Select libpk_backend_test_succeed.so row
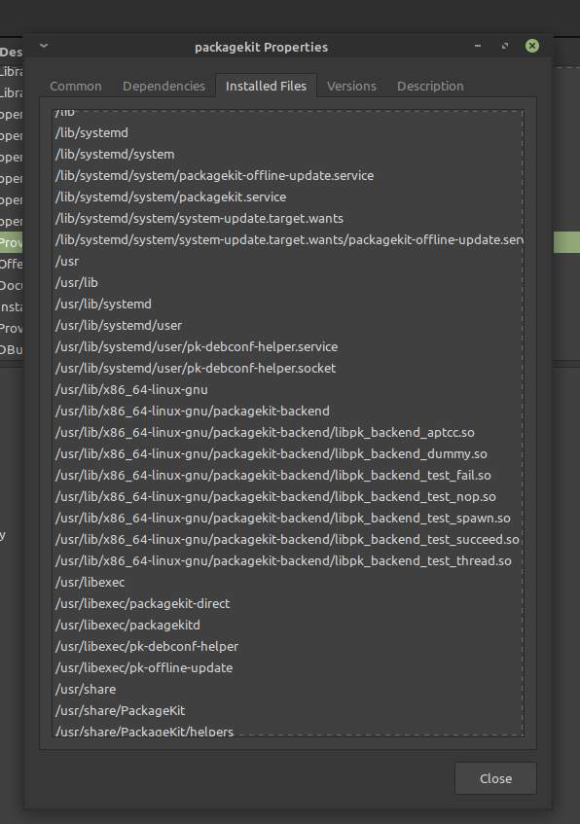This screenshot has height=824, width=580. [x=288, y=540]
